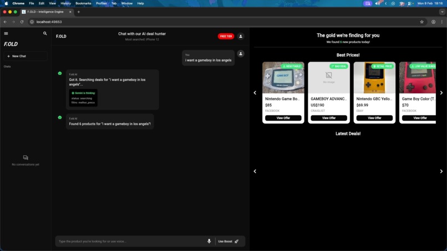Select the F.OLD - Intelligence Engine tab
The width and height of the screenshot is (447, 251).
coord(47,12)
